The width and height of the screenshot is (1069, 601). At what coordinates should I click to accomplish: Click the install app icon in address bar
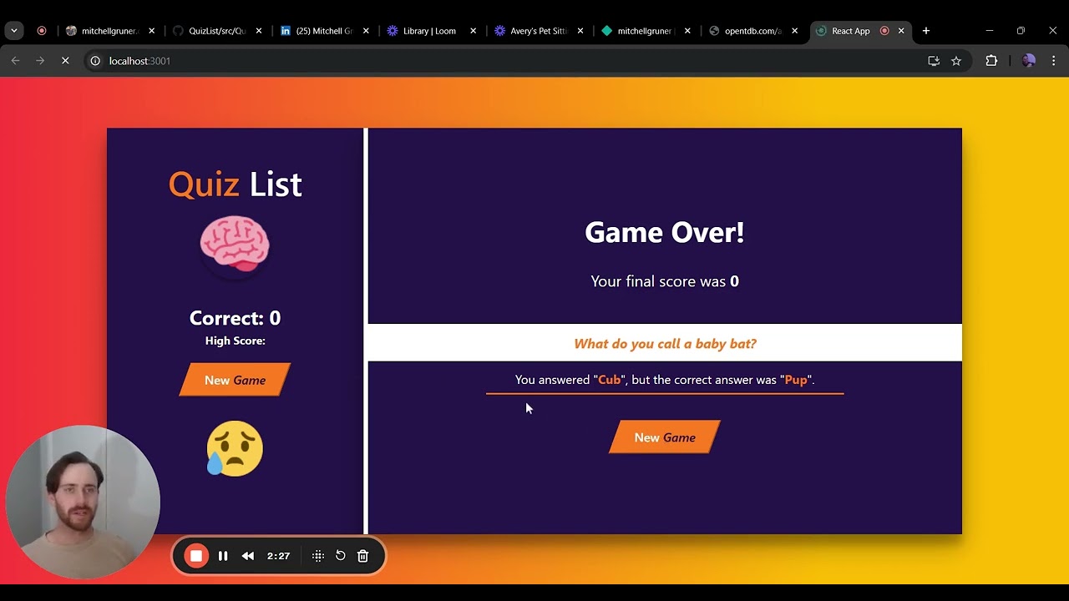[x=934, y=61]
